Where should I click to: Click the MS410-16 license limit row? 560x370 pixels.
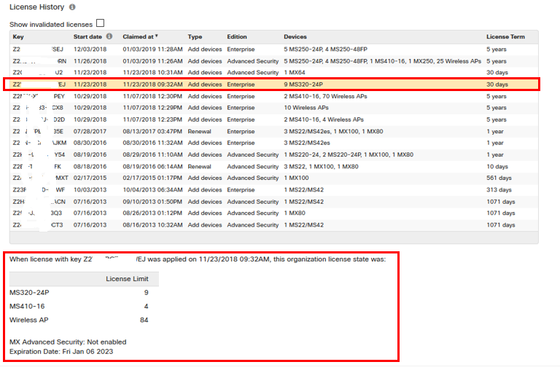(x=80, y=306)
